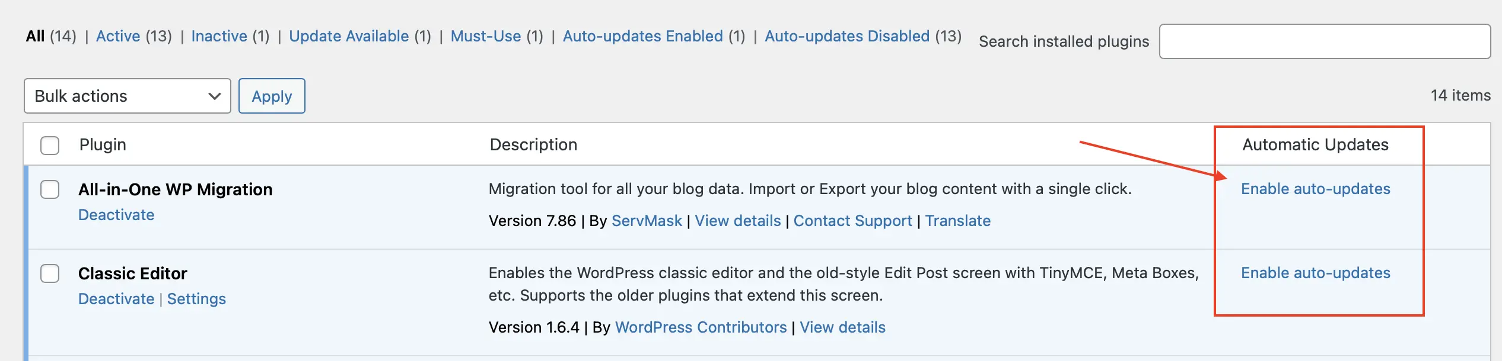Open the ServMask author link

pyautogui.click(x=647, y=221)
